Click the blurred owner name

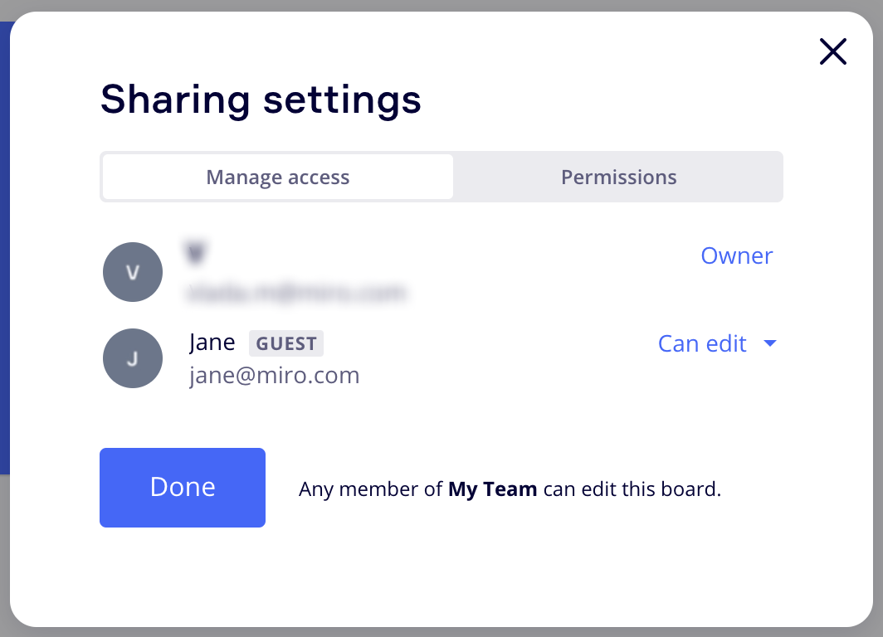(x=195, y=252)
